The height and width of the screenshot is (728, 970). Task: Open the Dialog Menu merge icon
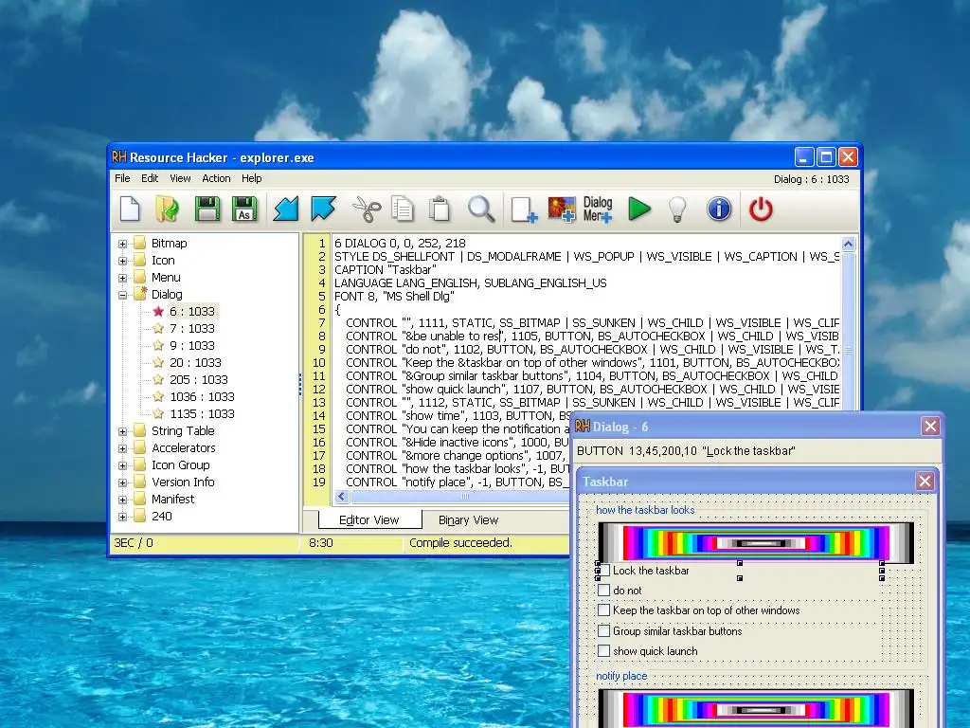tap(598, 209)
